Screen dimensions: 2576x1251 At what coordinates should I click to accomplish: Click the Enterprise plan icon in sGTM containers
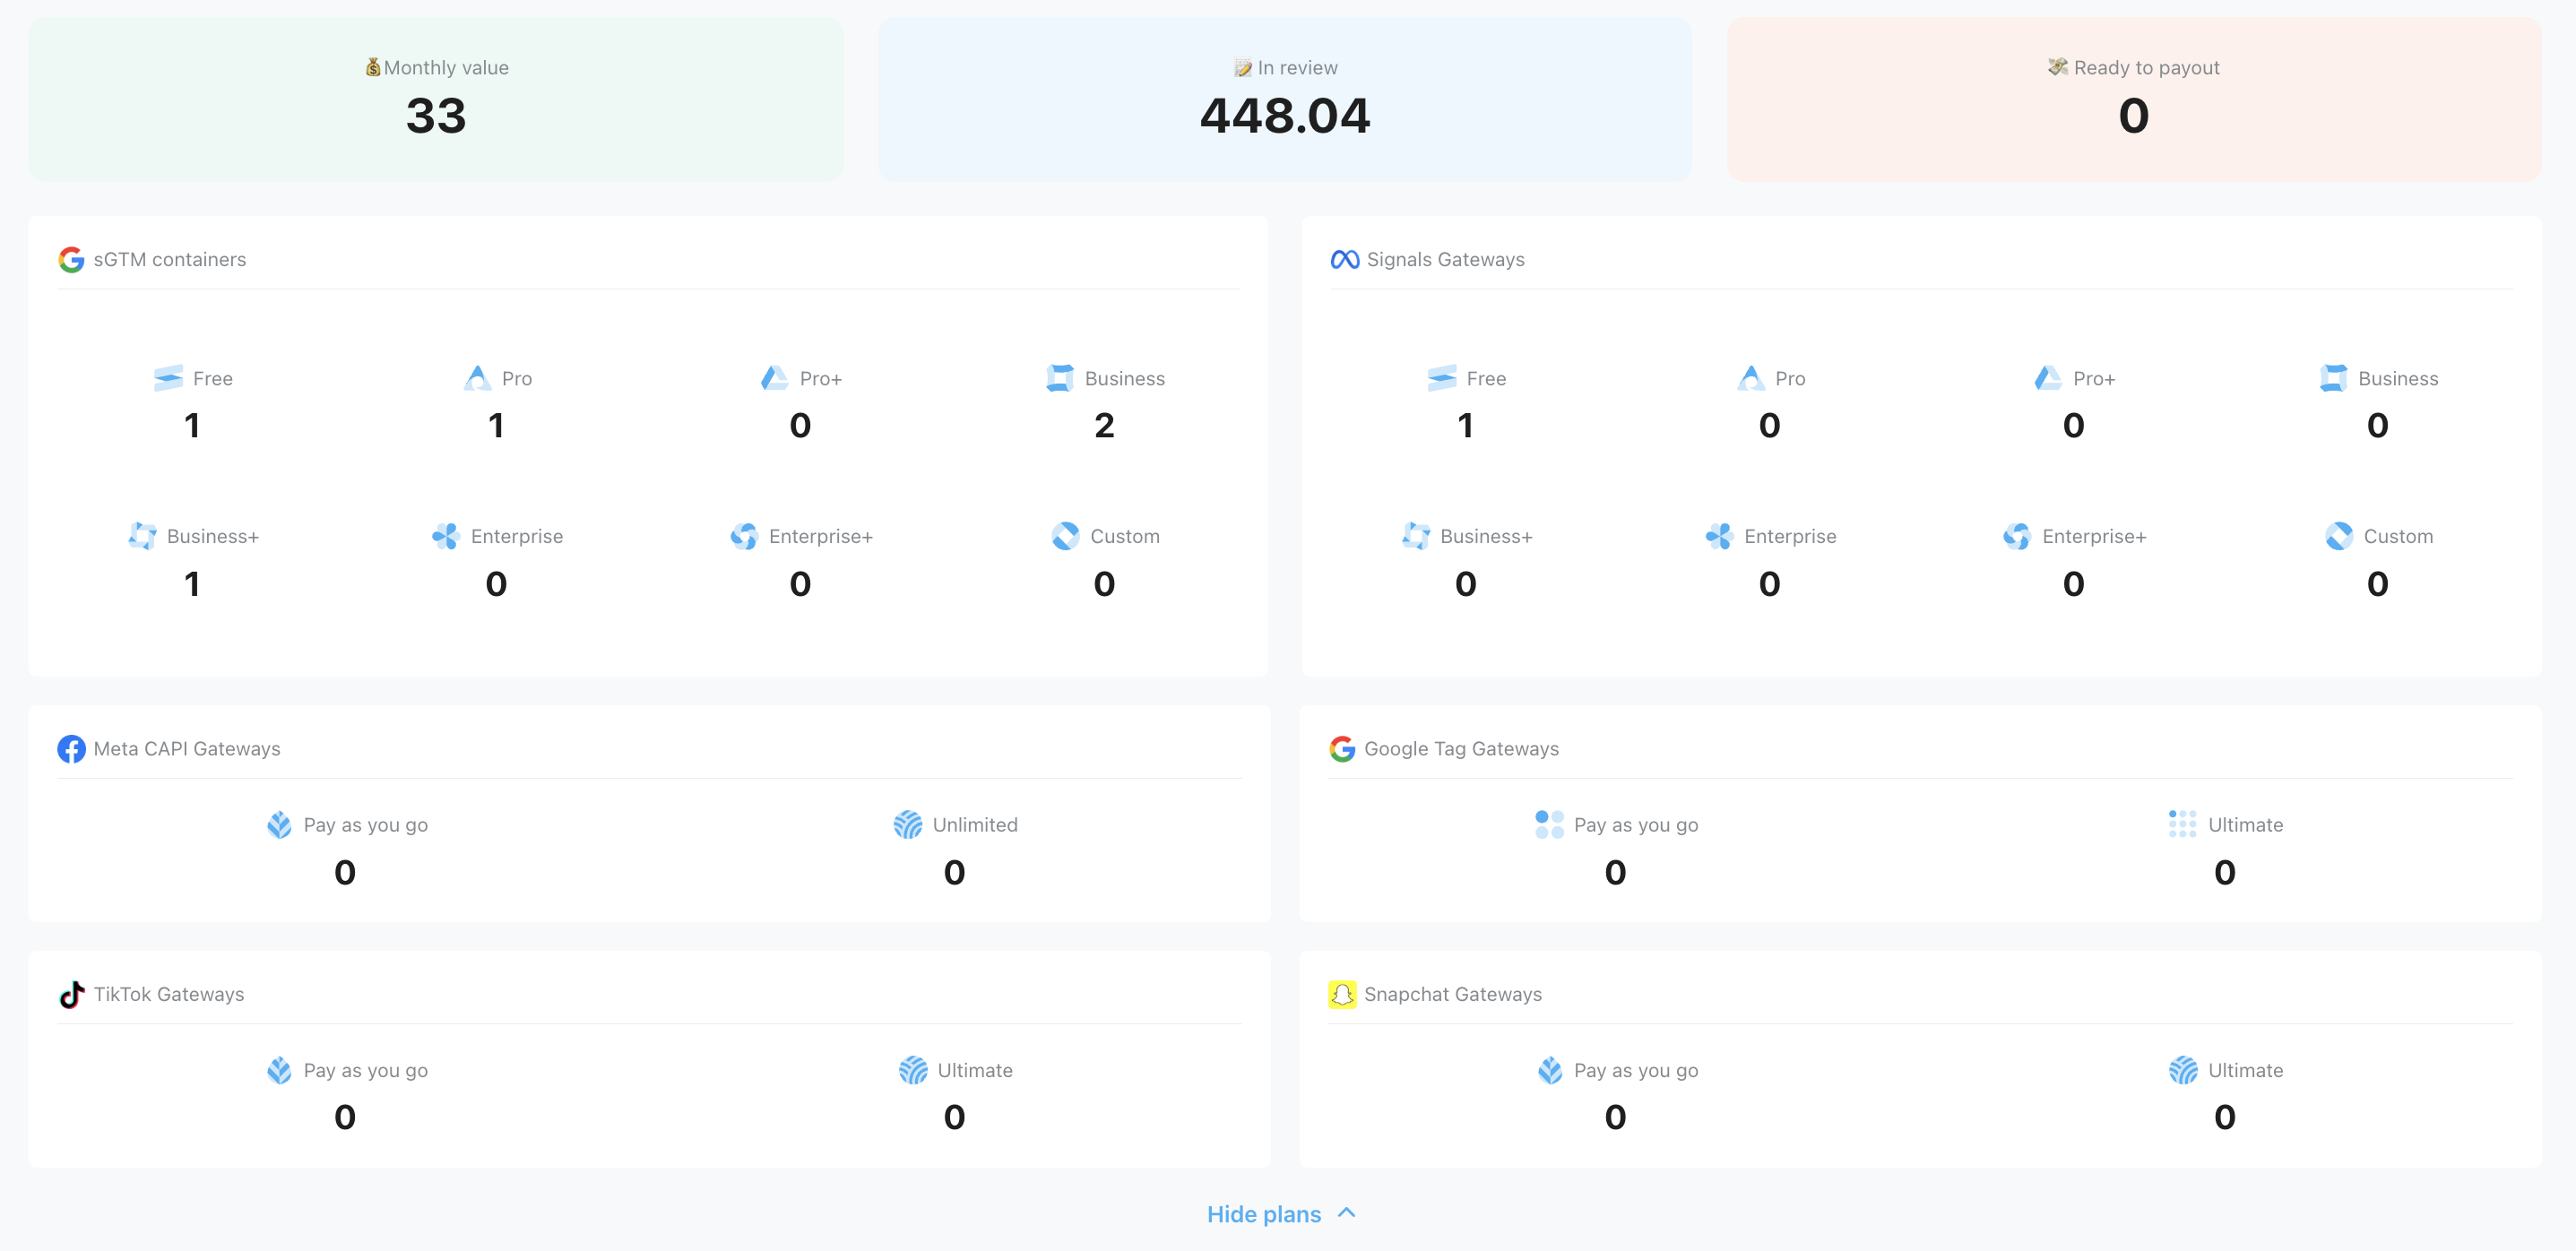446,536
